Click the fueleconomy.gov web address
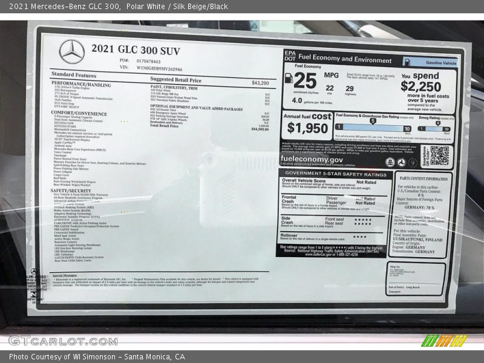 tap(312, 159)
